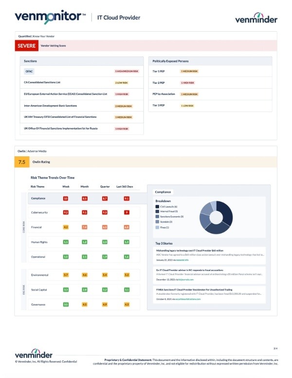Image resolution: width=292 pixels, height=378 pixels.
Task: Click the CA Consolidated Sanctions low risk badge
Action: pos(121,82)
